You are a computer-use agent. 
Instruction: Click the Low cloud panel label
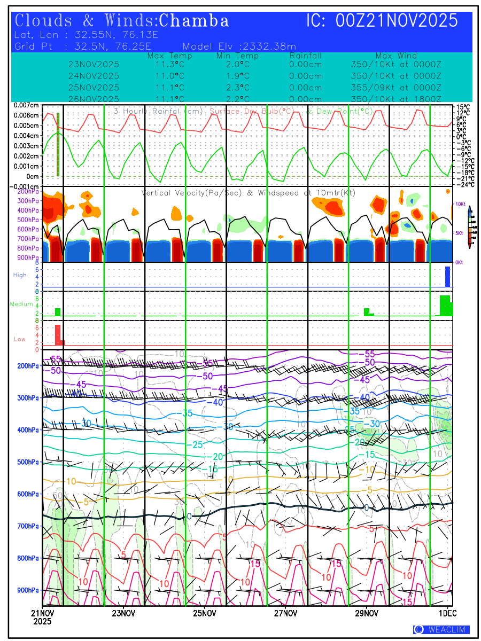tap(19, 339)
